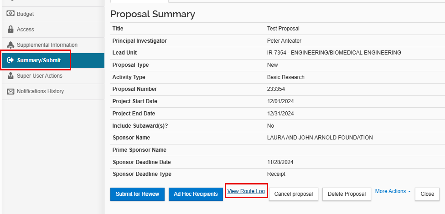Select the Supplemental Information menu label
This screenshot has width=445, height=214.
click(47, 45)
